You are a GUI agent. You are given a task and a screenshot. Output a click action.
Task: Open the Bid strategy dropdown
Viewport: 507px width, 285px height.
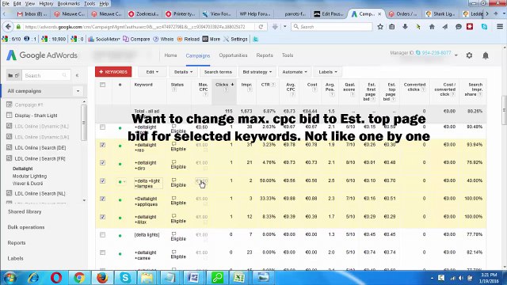(257, 72)
